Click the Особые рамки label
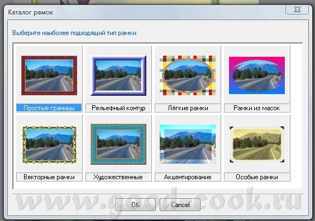The height and width of the screenshot is (221, 315). click(257, 177)
